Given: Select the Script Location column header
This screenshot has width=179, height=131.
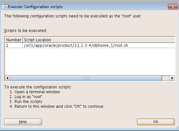Looking at the screenshot, I should pyautogui.click(x=99, y=40).
